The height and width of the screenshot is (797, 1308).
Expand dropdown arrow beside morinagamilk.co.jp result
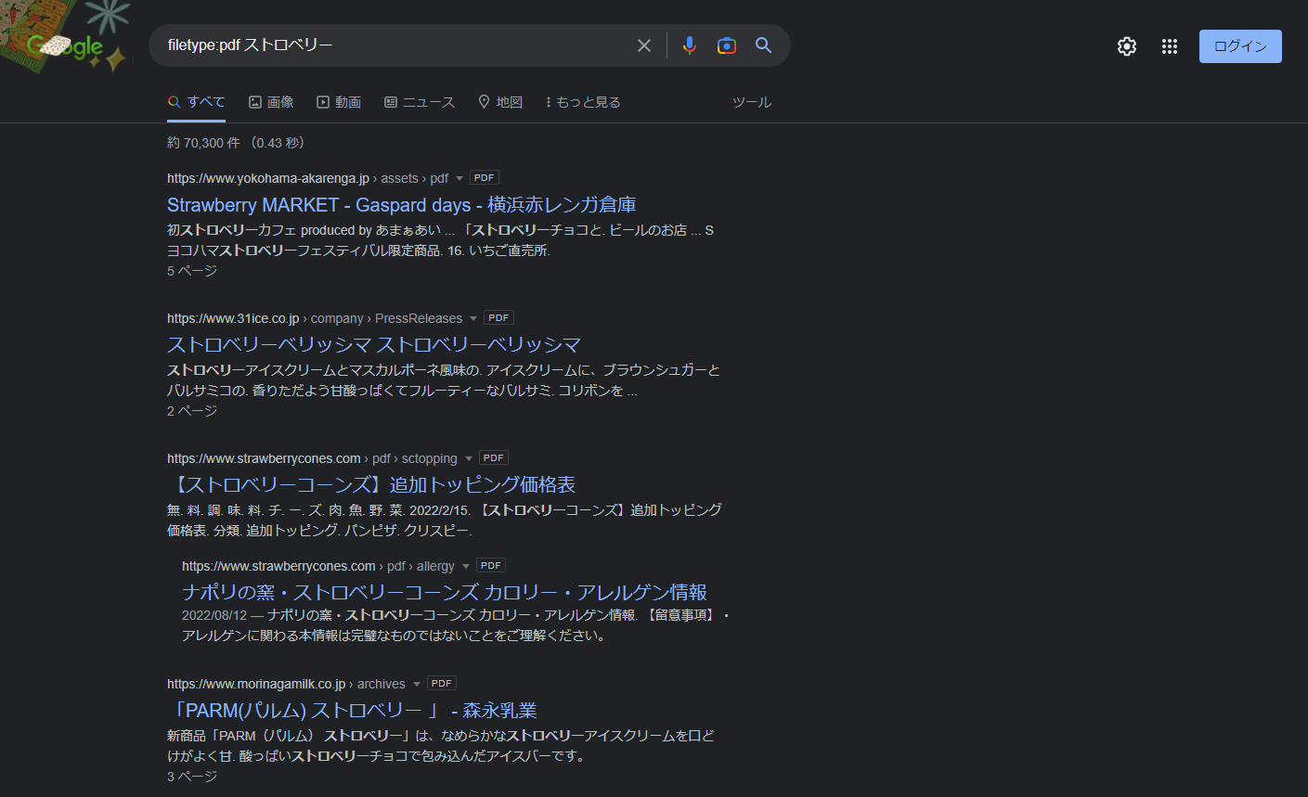[417, 684]
